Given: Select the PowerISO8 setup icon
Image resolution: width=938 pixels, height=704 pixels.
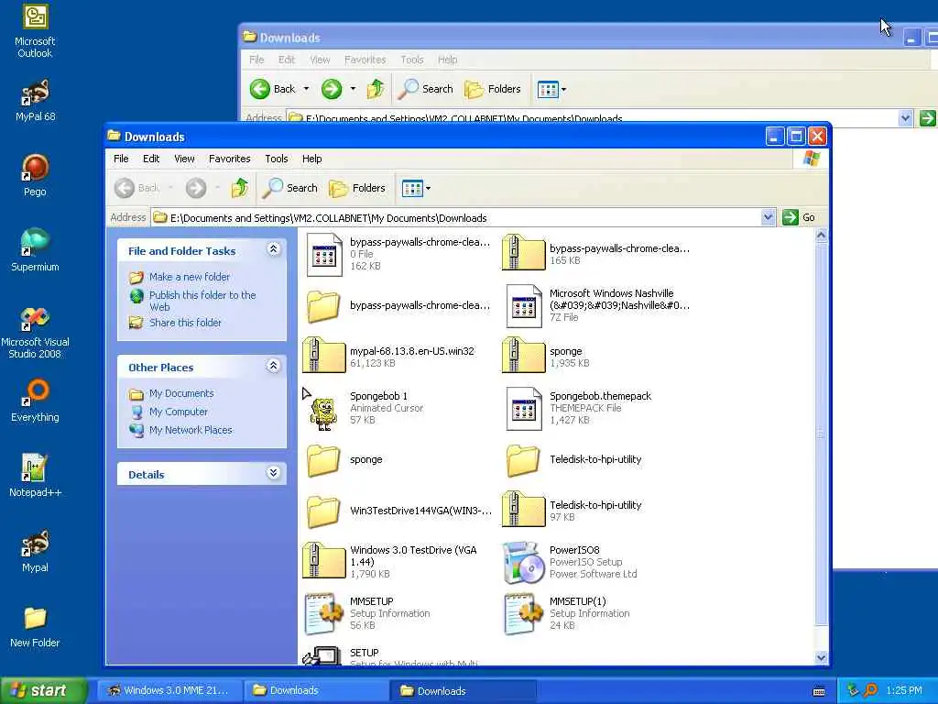Looking at the screenshot, I should (523, 562).
